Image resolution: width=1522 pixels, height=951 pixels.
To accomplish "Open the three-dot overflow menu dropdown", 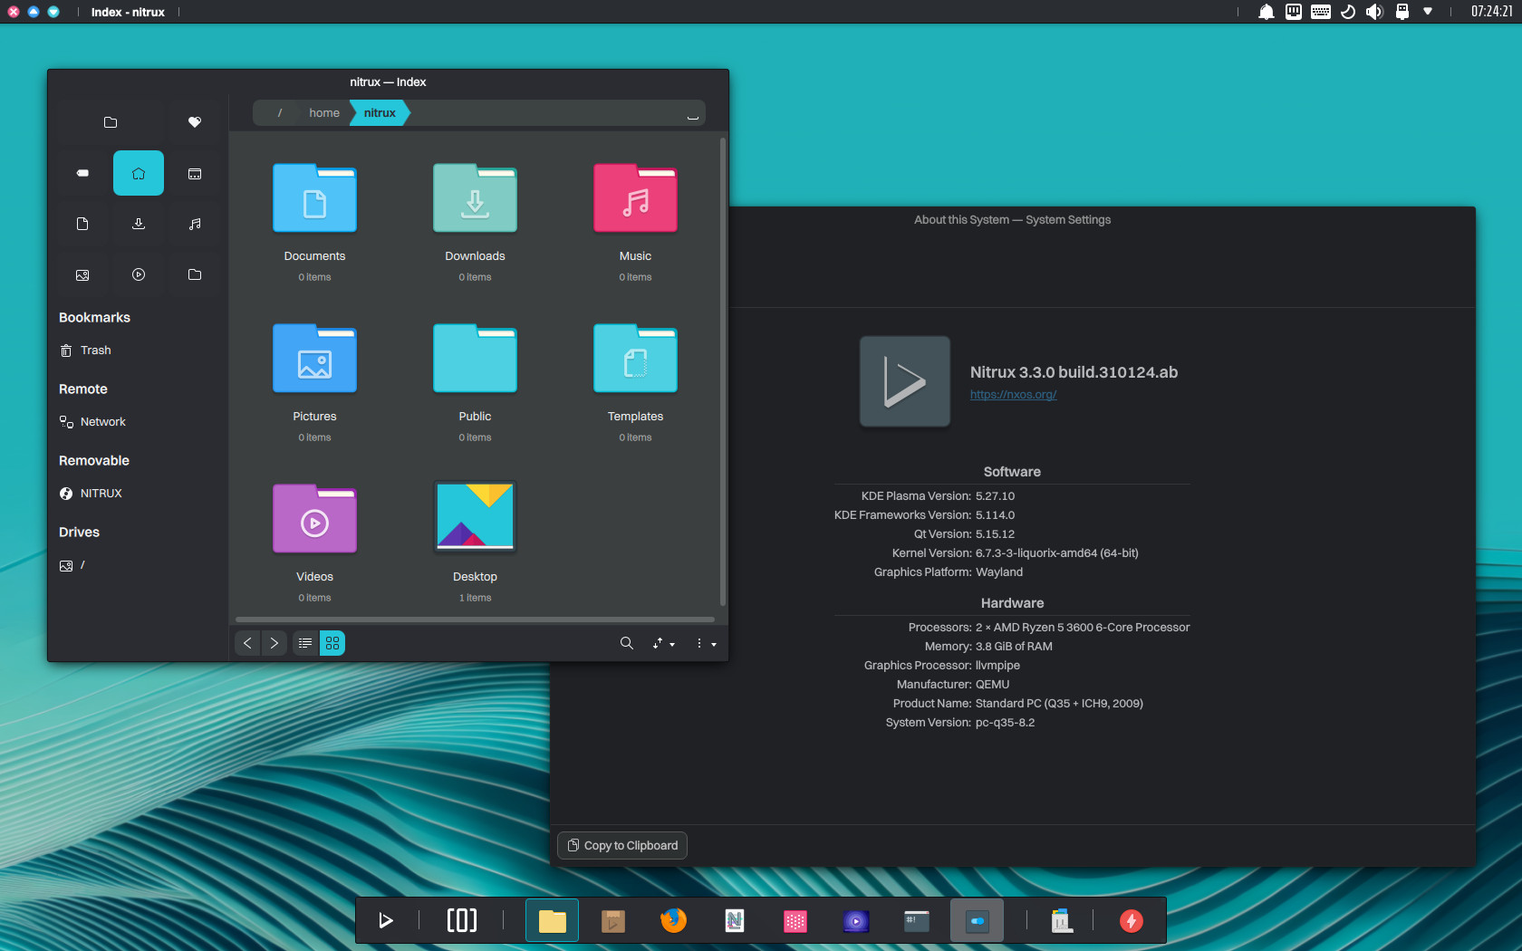I will 706,643.
